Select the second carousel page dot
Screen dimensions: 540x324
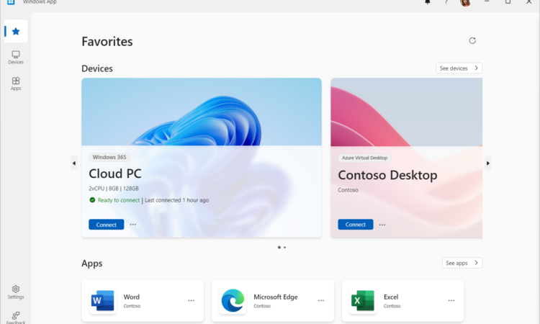click(284, 247)
